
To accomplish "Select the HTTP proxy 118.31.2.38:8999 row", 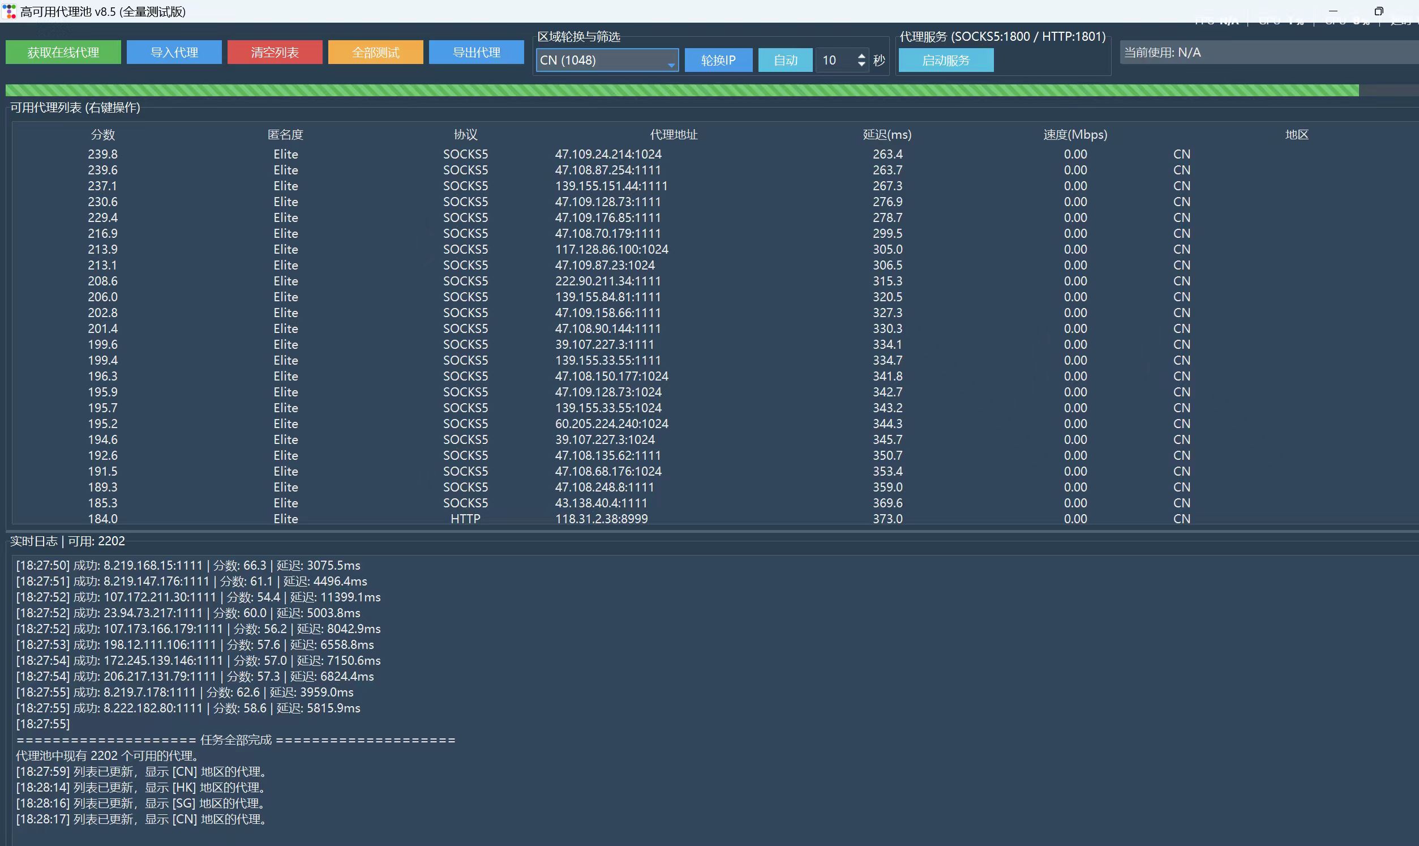I will 602,519.
